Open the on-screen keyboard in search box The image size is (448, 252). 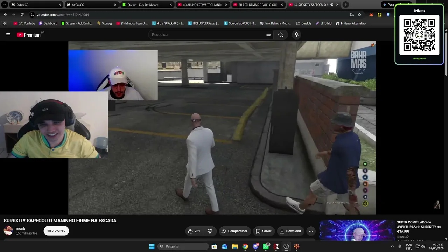(268, 35)
